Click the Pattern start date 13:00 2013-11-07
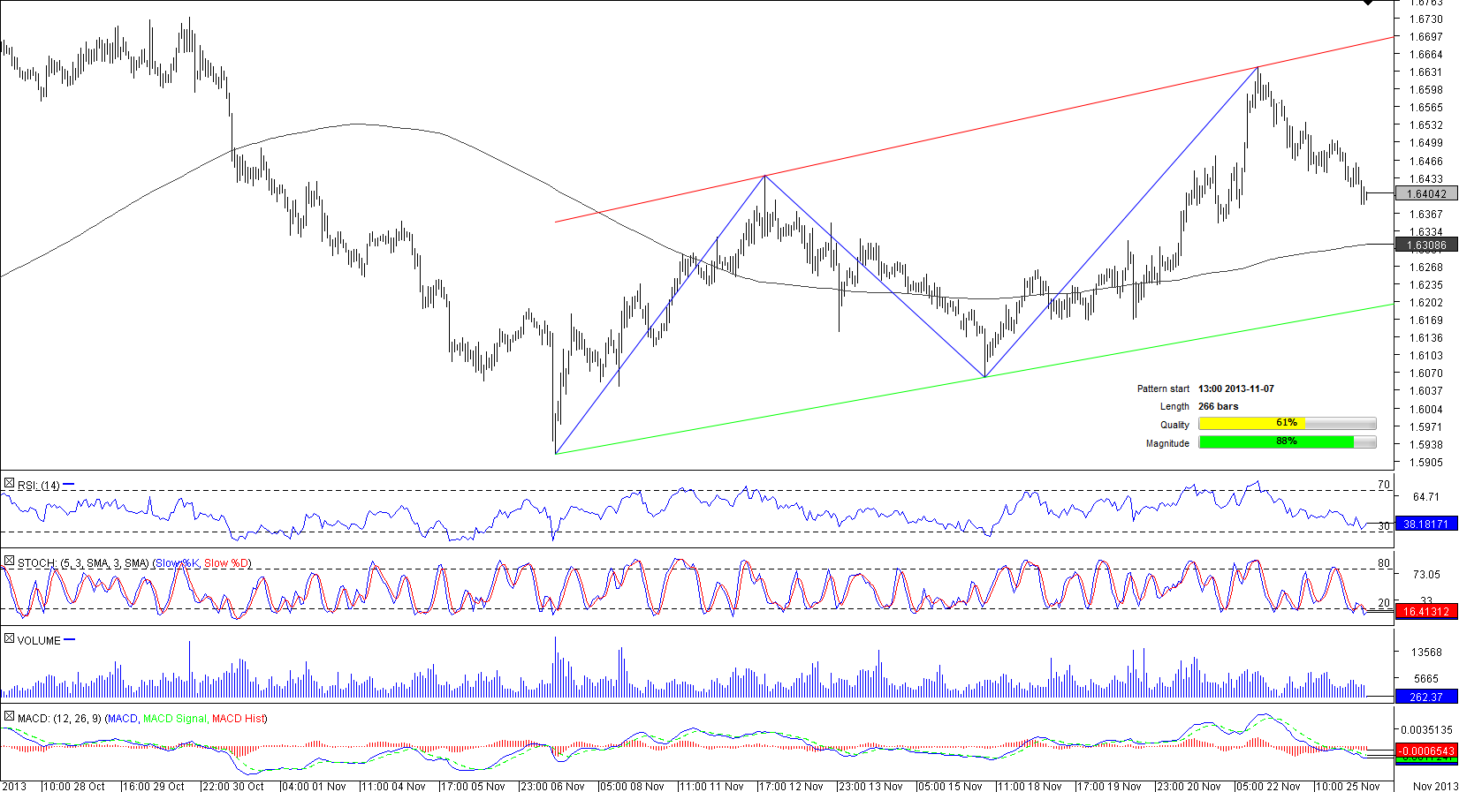The image size is (1459, 792). [x=1235, y=388]
